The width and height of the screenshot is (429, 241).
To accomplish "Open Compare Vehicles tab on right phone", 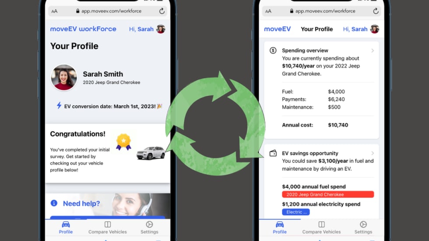I will (321, 227).
